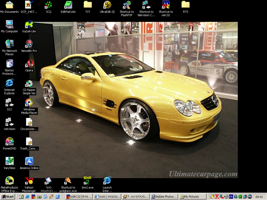Click the Start button
This screenshot has height=200, width=267.
click(8, 197)
